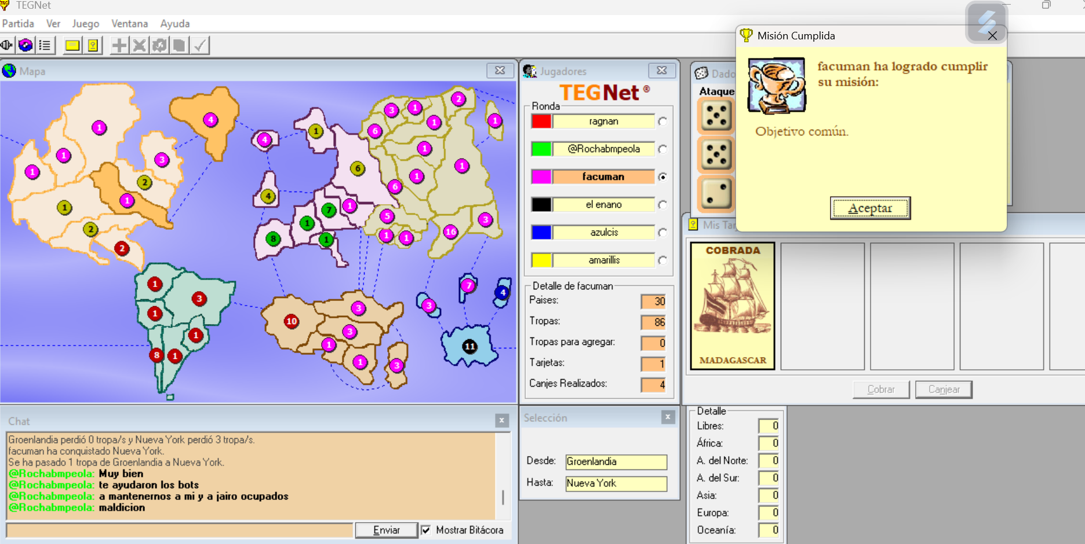Open the Ayuda menu
1085x544 pixels.
pos(175,24)
